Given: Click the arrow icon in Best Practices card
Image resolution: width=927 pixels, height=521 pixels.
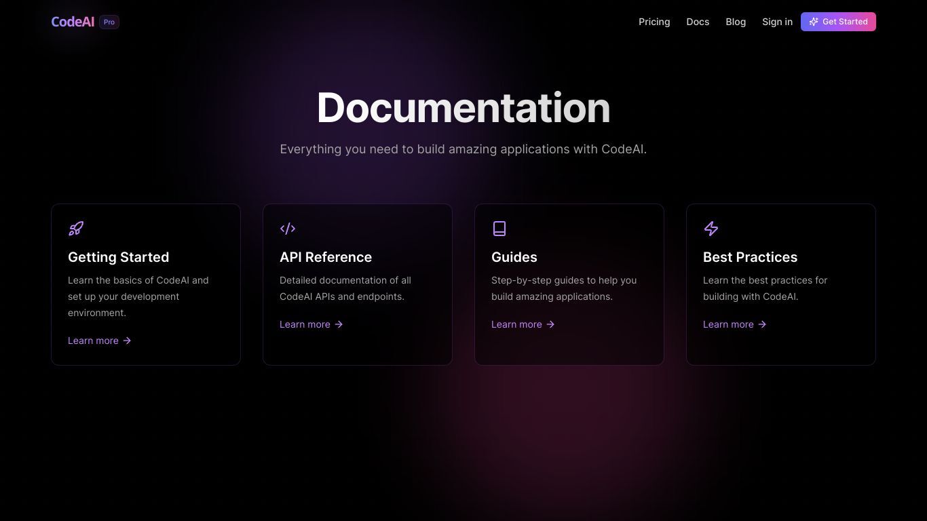Looking at the screenshot, I should (x=762, y=324).
